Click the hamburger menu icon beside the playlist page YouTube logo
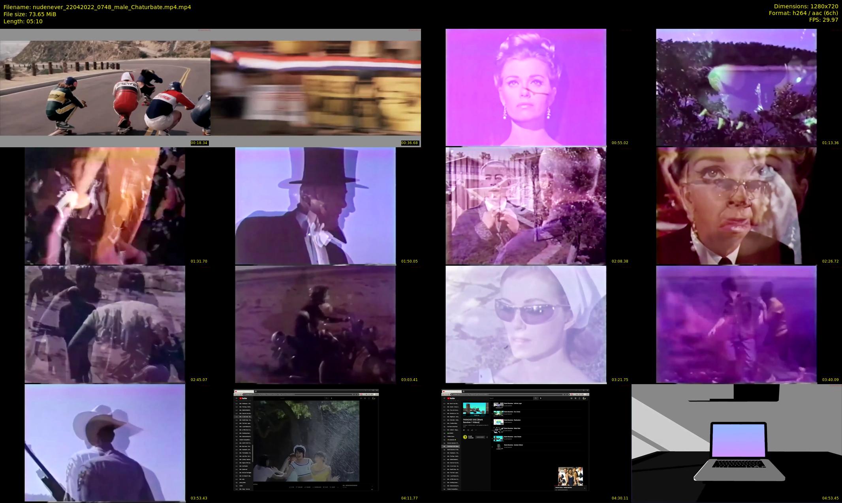This screenshot has width=842, height=503. [444, 398]
